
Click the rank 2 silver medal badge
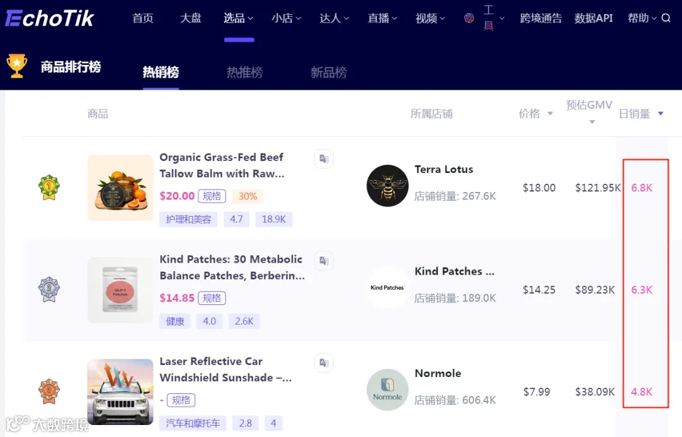pos(49,289)
